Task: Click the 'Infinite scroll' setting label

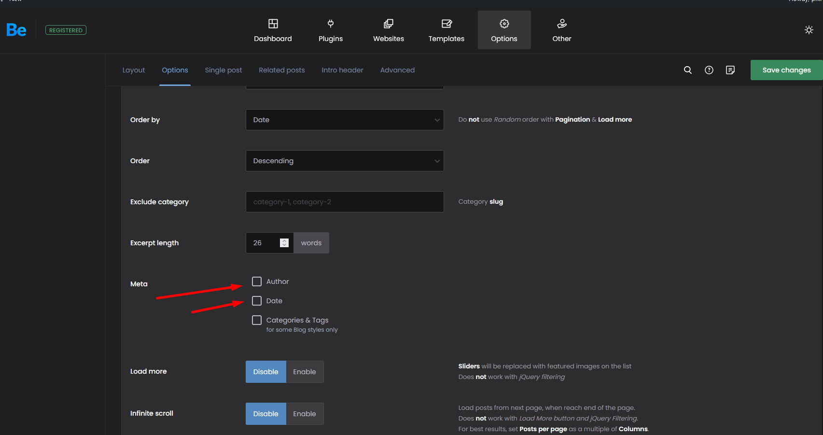Action: tap(152, 413)
